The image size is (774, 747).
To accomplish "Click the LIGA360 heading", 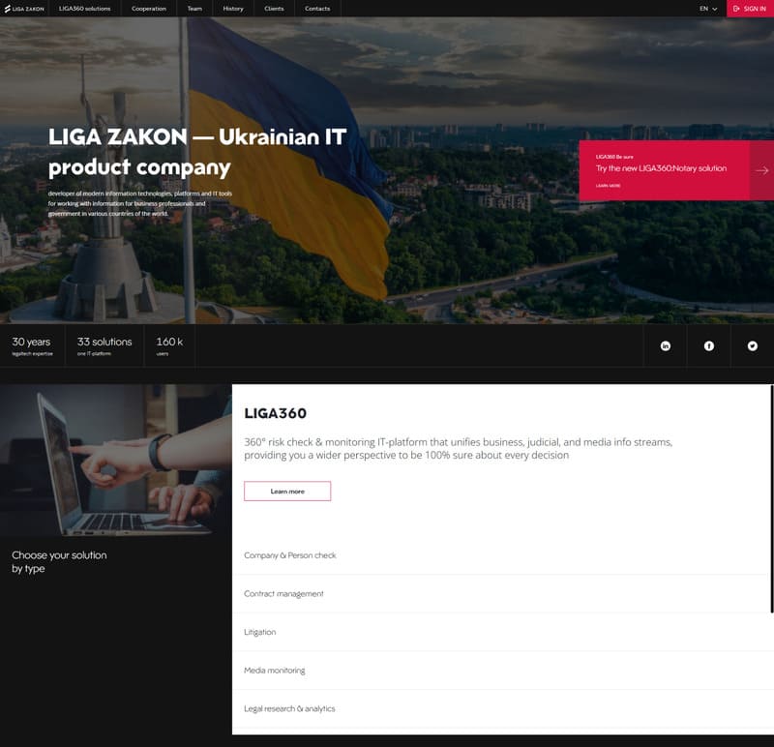I will [275, 413].
